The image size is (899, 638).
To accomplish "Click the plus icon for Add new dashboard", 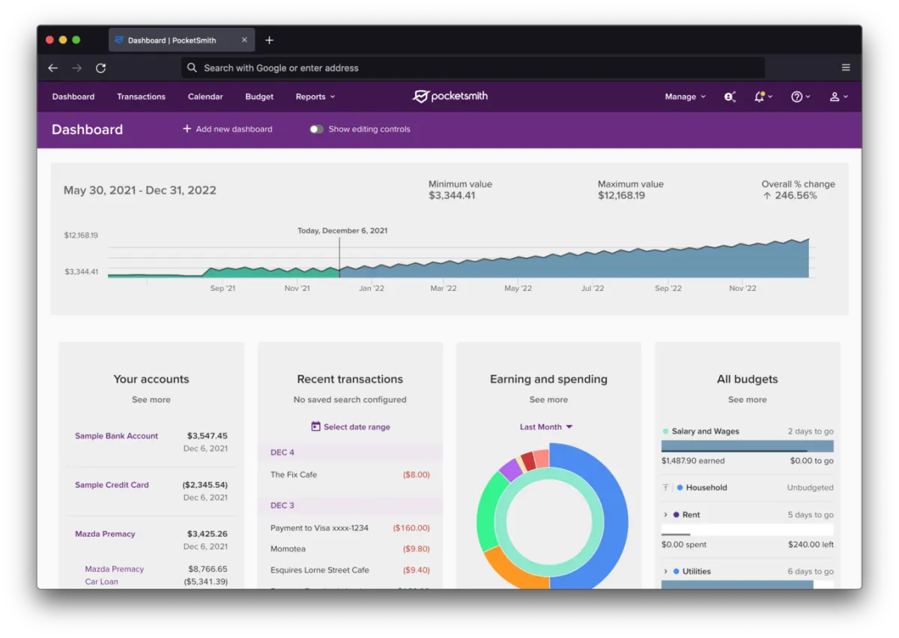I will coord(187,129).
